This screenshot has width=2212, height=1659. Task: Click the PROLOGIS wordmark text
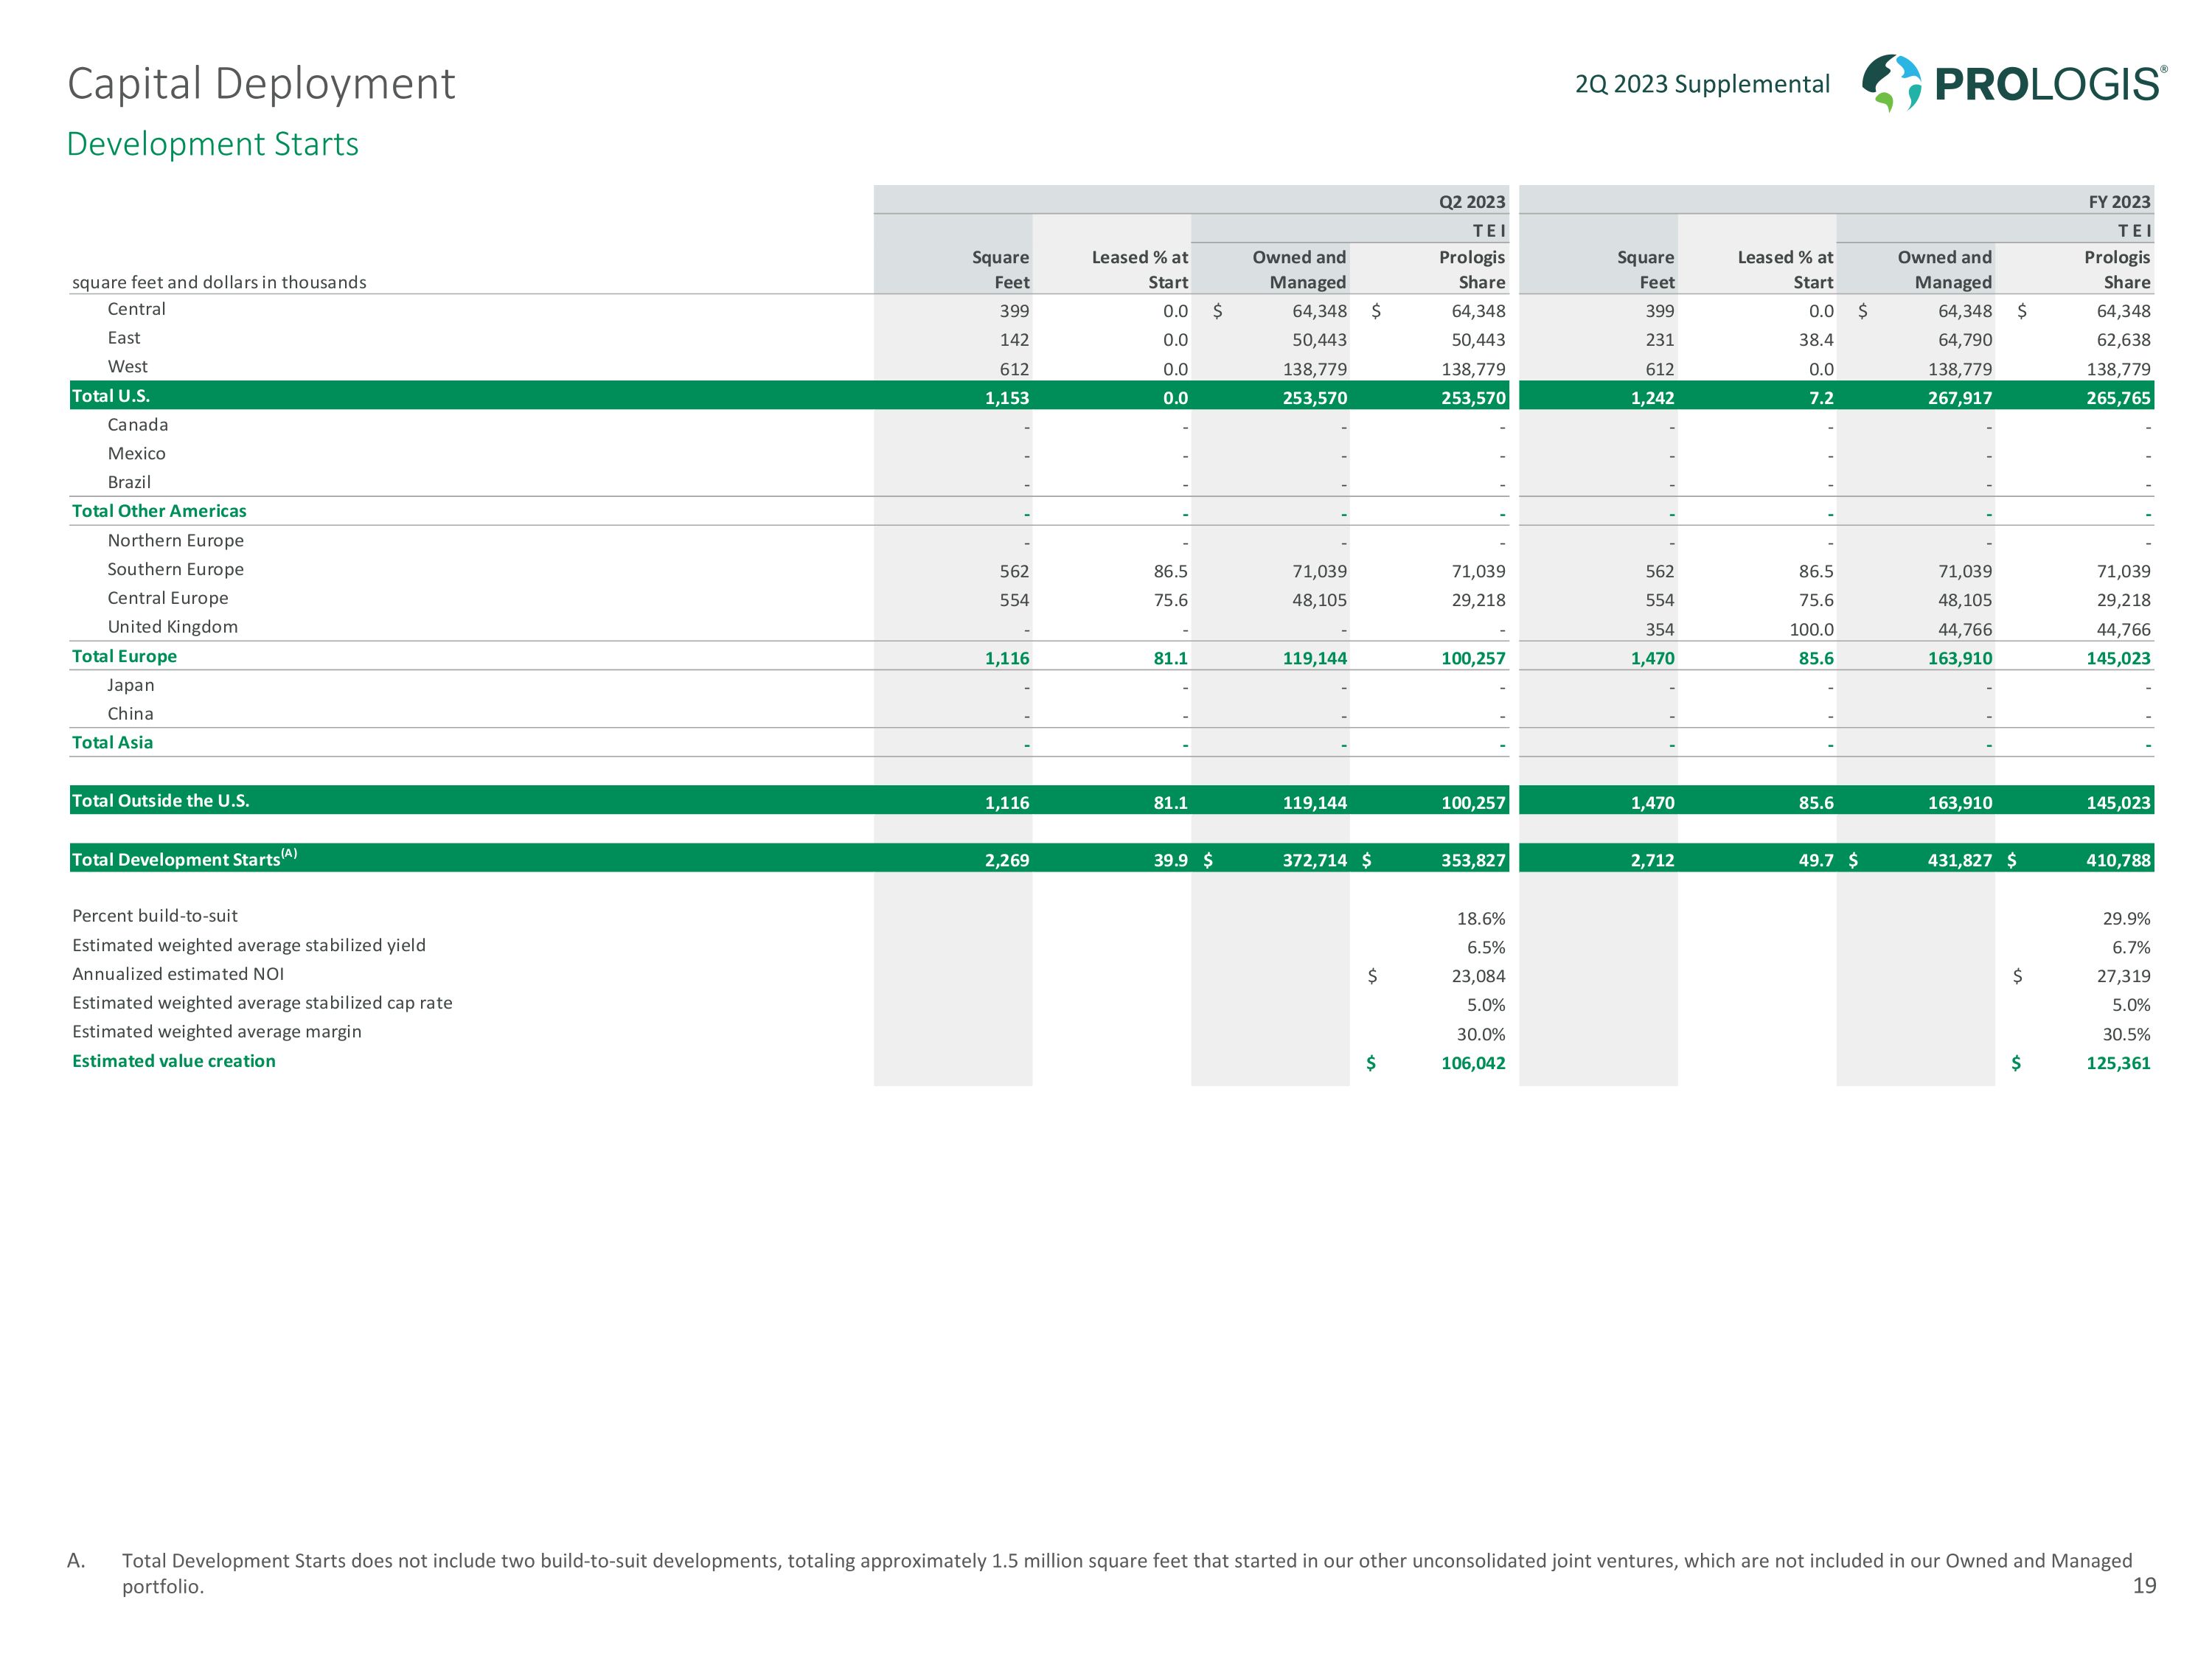[2050, 84]
